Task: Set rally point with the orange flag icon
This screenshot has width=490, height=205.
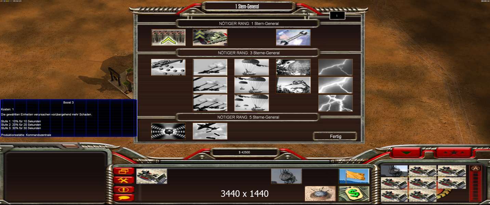Action: (354, 176)
